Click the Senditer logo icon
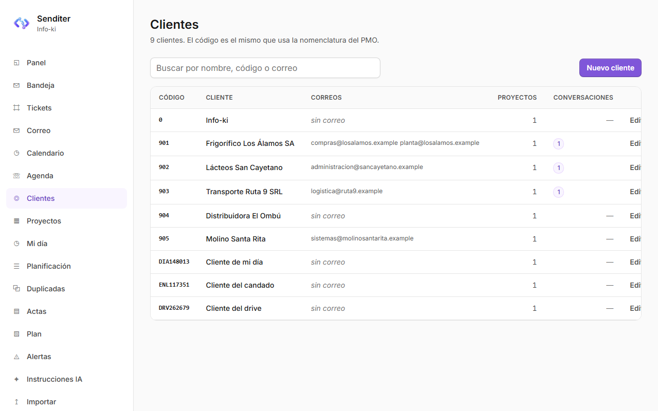 21,23
